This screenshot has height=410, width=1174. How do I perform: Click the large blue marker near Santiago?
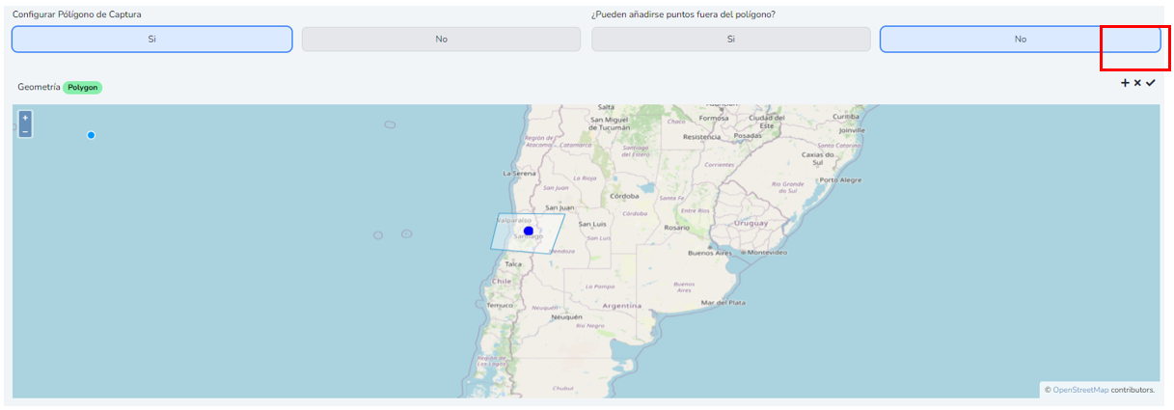pos(529,231)
